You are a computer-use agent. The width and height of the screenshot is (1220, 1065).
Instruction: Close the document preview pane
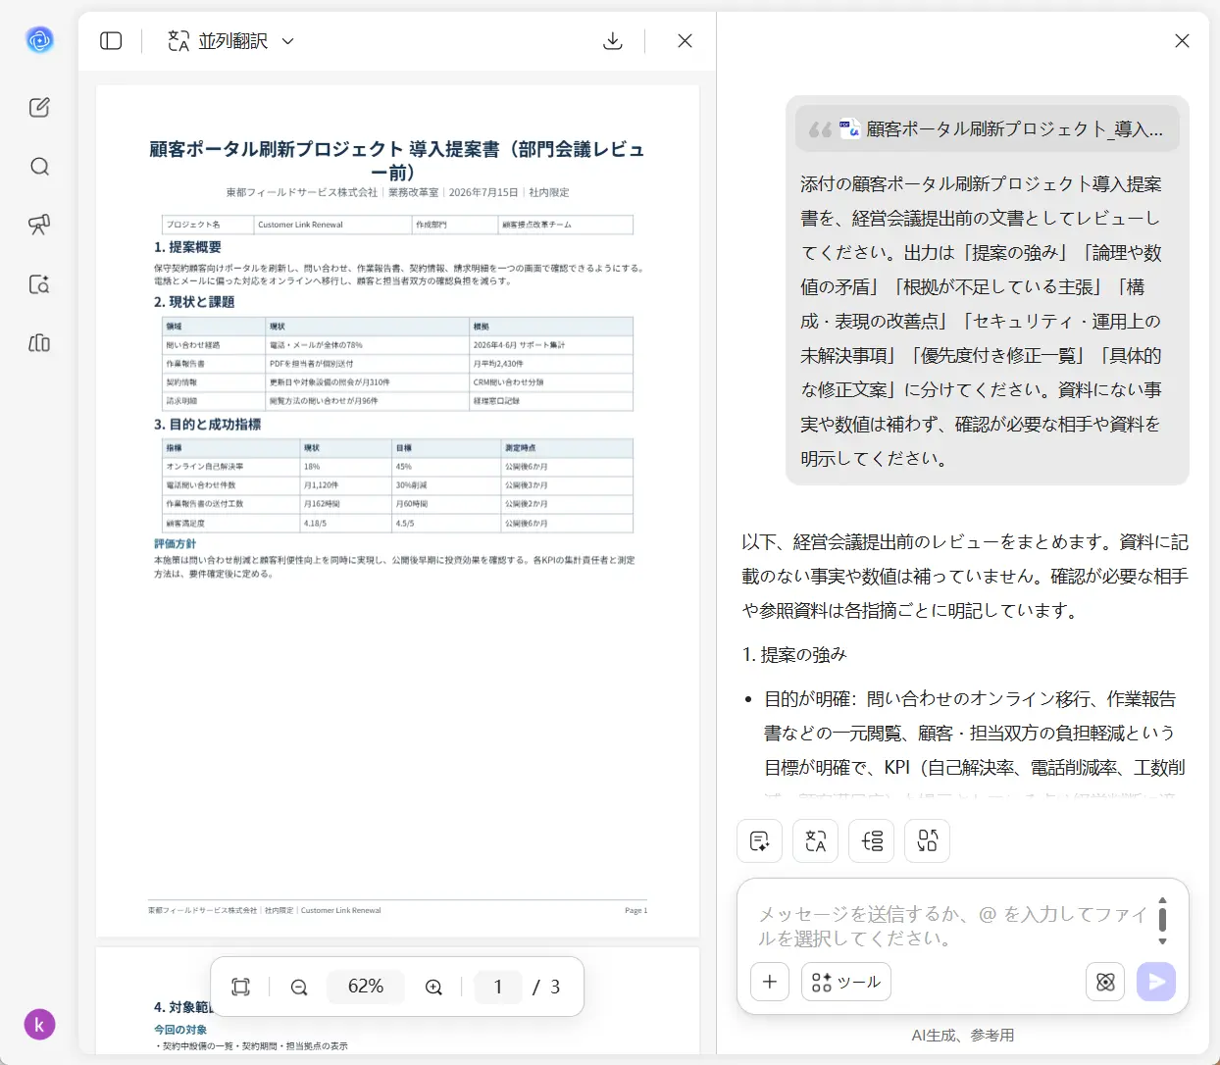coord(685,41)
